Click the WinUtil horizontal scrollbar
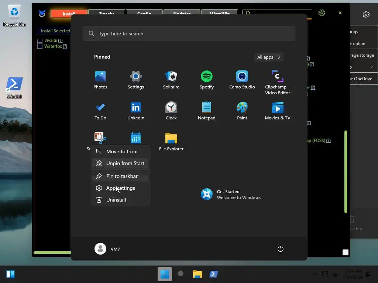 pos(52,252)
